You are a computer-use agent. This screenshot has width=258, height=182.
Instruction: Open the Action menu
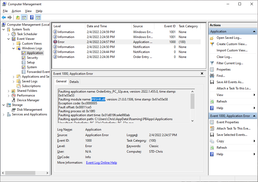pyautogui.click(x=16, y=11)
